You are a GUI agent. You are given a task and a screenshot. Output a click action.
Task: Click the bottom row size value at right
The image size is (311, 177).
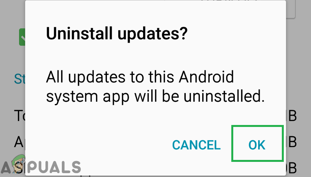click(291, 168)
